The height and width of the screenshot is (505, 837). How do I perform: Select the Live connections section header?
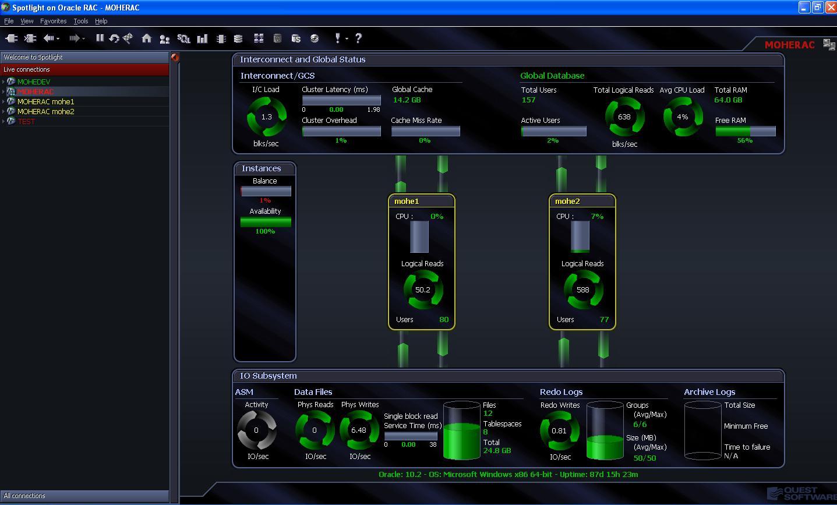coord(84,69)
